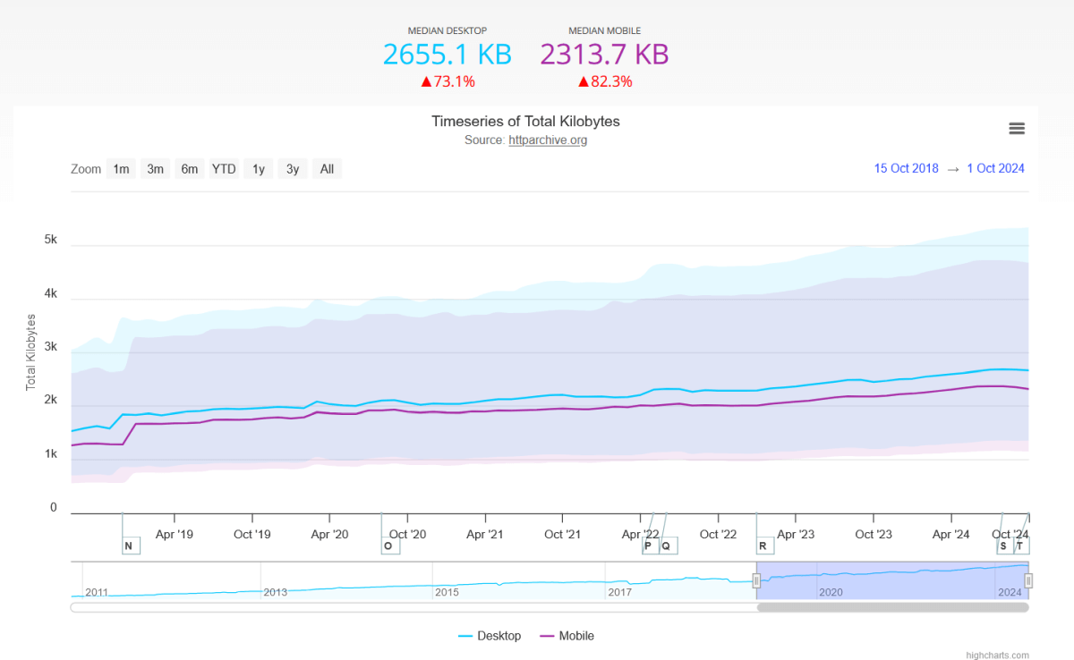The image size is (1074, 660).
Task: Grab the navigator's right range handle
Action: [1028, 581]
